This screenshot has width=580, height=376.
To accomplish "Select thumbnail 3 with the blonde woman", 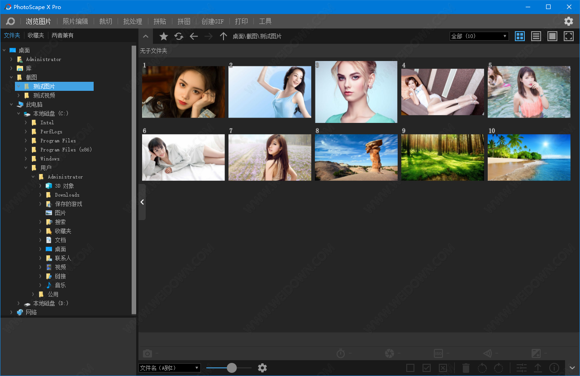I will [x=356, y=92].
